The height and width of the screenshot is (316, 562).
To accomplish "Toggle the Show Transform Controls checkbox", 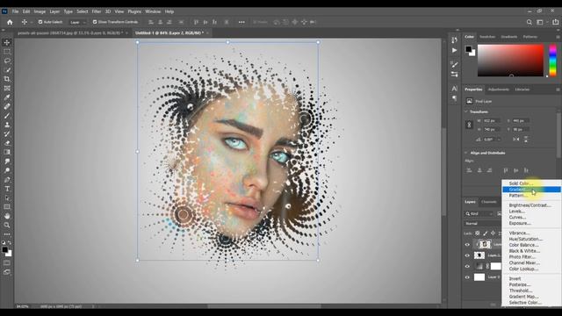I will [95, 22].
